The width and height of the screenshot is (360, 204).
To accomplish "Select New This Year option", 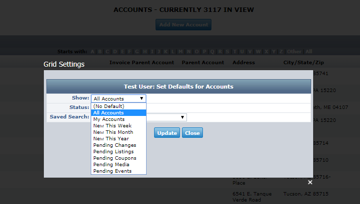I will 119,139.
